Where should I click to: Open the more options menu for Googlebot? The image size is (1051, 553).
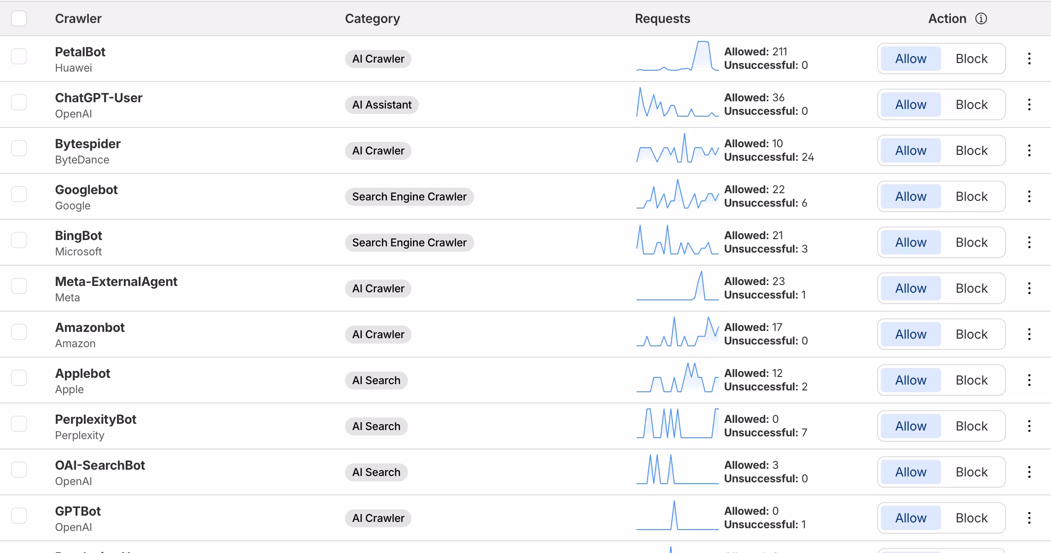(x=1029, y=196)
